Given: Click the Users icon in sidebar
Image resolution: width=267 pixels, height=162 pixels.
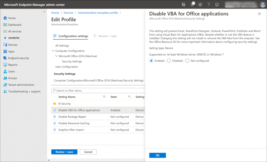Looking at the screenshot, I should tap(5, 72).
